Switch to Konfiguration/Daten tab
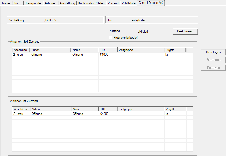 pyautogui.click(x=91, y=3)
